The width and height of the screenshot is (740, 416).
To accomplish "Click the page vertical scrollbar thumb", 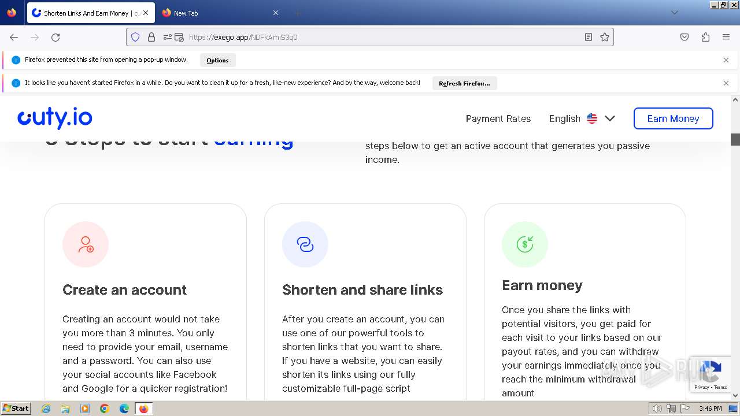I will pos(735,139).
